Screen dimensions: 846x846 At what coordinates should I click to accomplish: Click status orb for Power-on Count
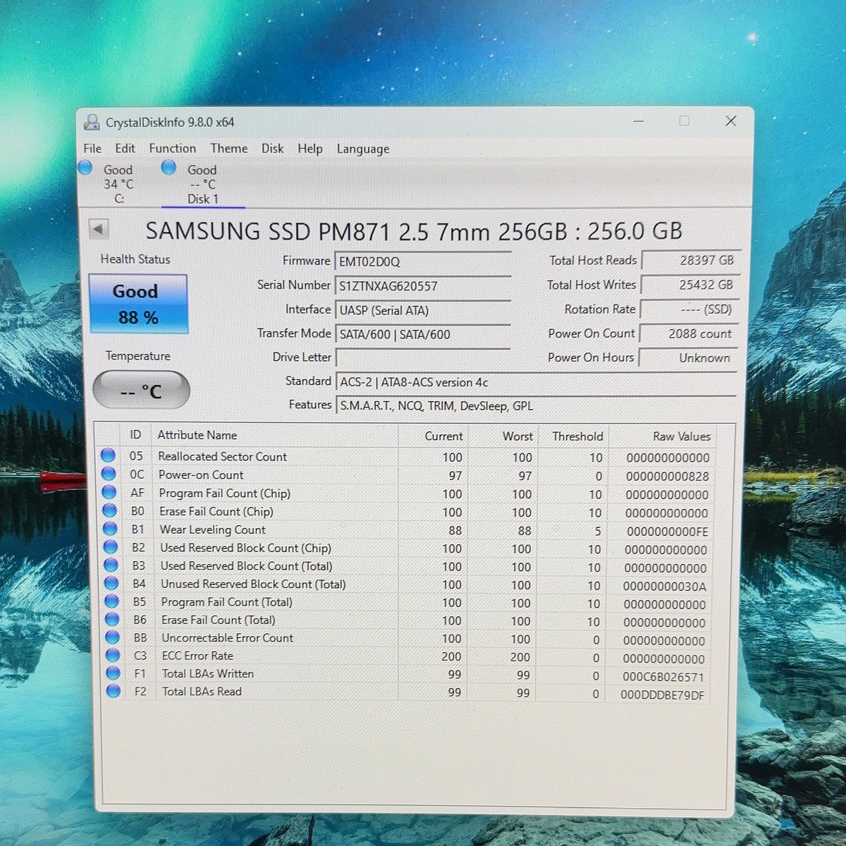(x=109, y=474)
